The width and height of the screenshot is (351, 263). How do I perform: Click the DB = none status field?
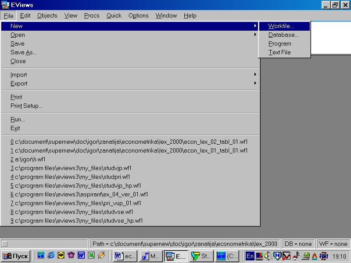[298, 244]
